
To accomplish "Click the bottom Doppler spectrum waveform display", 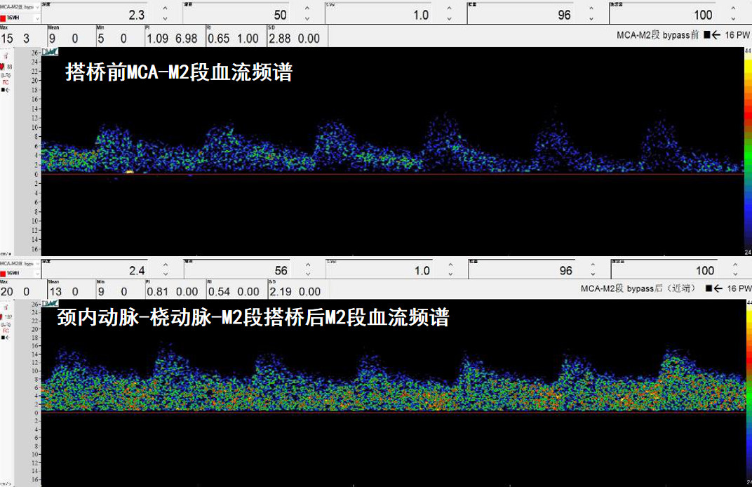I will pyautogui.click(x=394, y=394).
